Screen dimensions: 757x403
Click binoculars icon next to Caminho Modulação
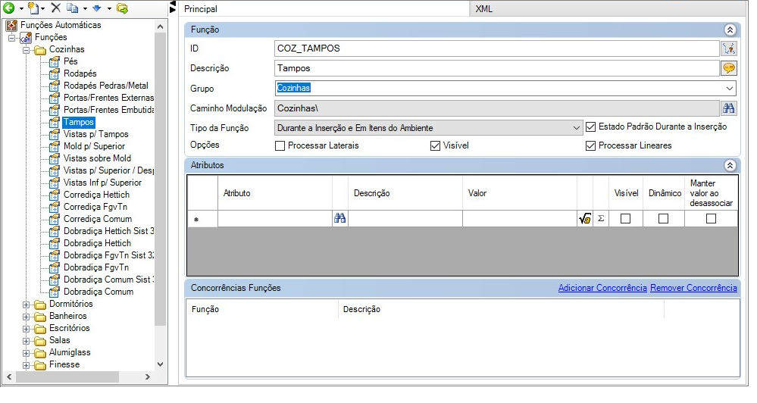(x=728, y=108)
